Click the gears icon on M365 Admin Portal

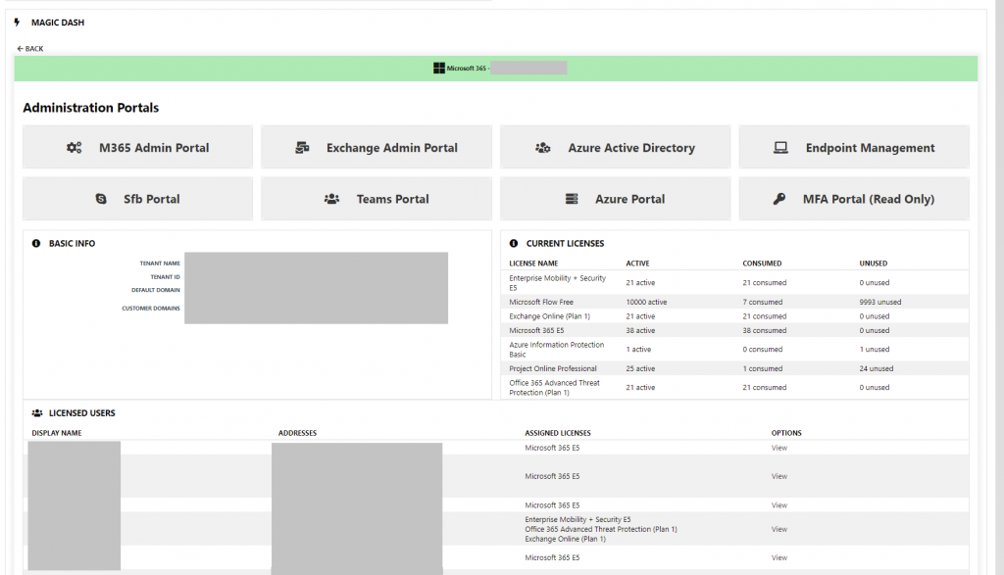[x=75, y=148]
